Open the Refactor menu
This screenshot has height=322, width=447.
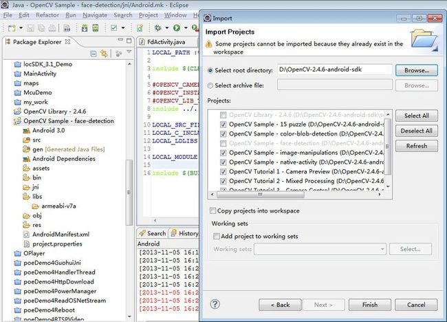click(47, 15)
